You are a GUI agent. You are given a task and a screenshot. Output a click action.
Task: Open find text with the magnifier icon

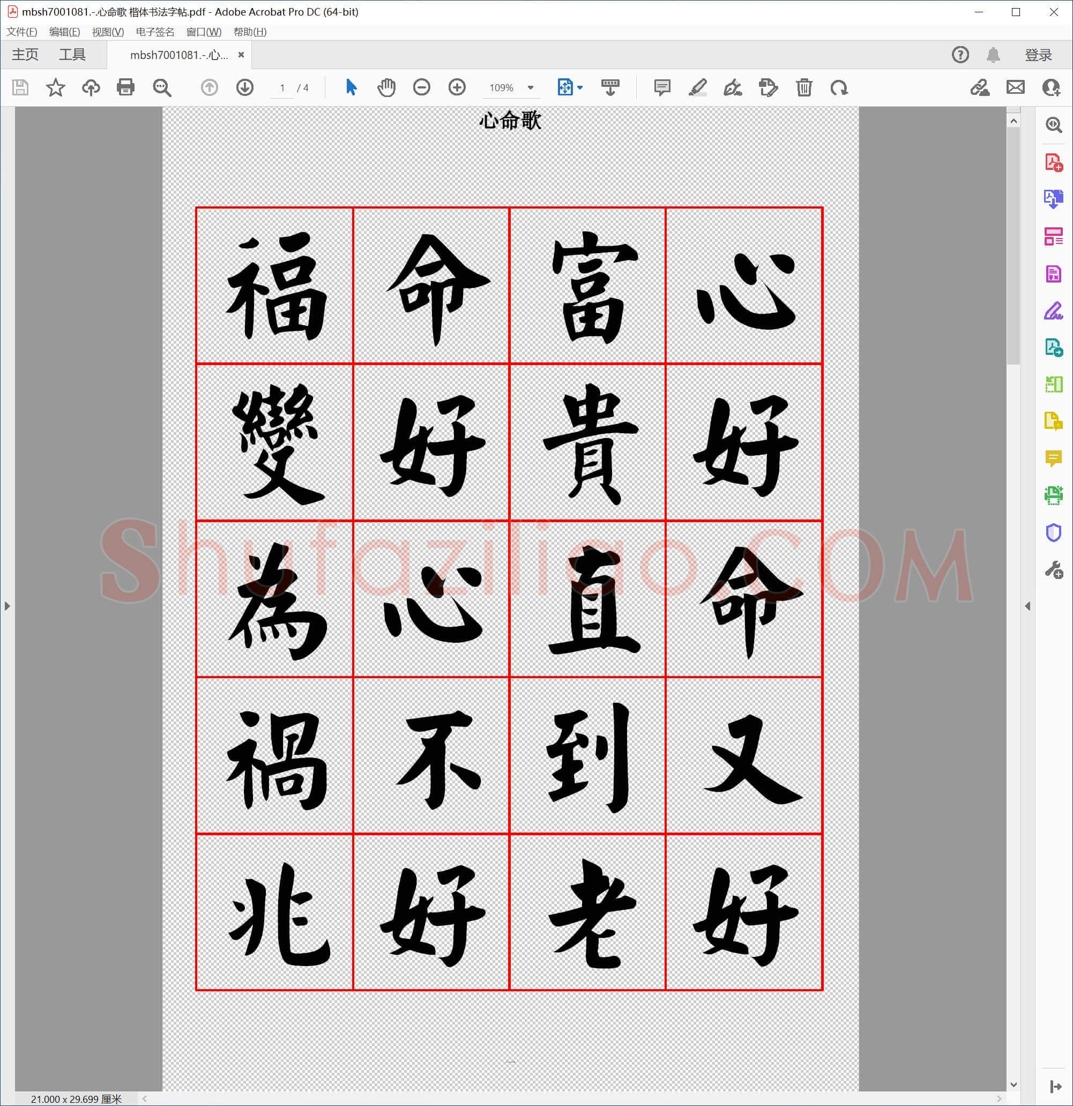(x=162, y=87)
